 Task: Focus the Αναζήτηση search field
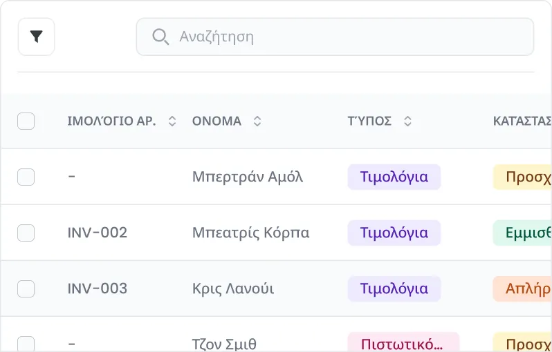click(335, 37)
